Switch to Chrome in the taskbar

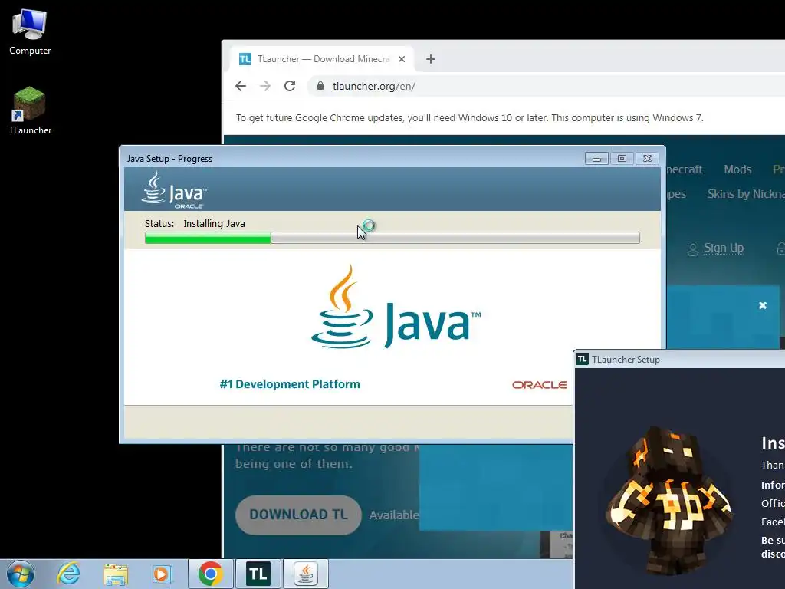click(x=210, y=574)
